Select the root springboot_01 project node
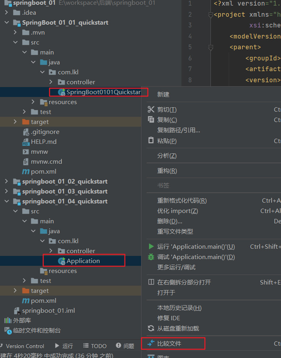The width and height of the screenshot is (281, 358). (x=34, y=3)
